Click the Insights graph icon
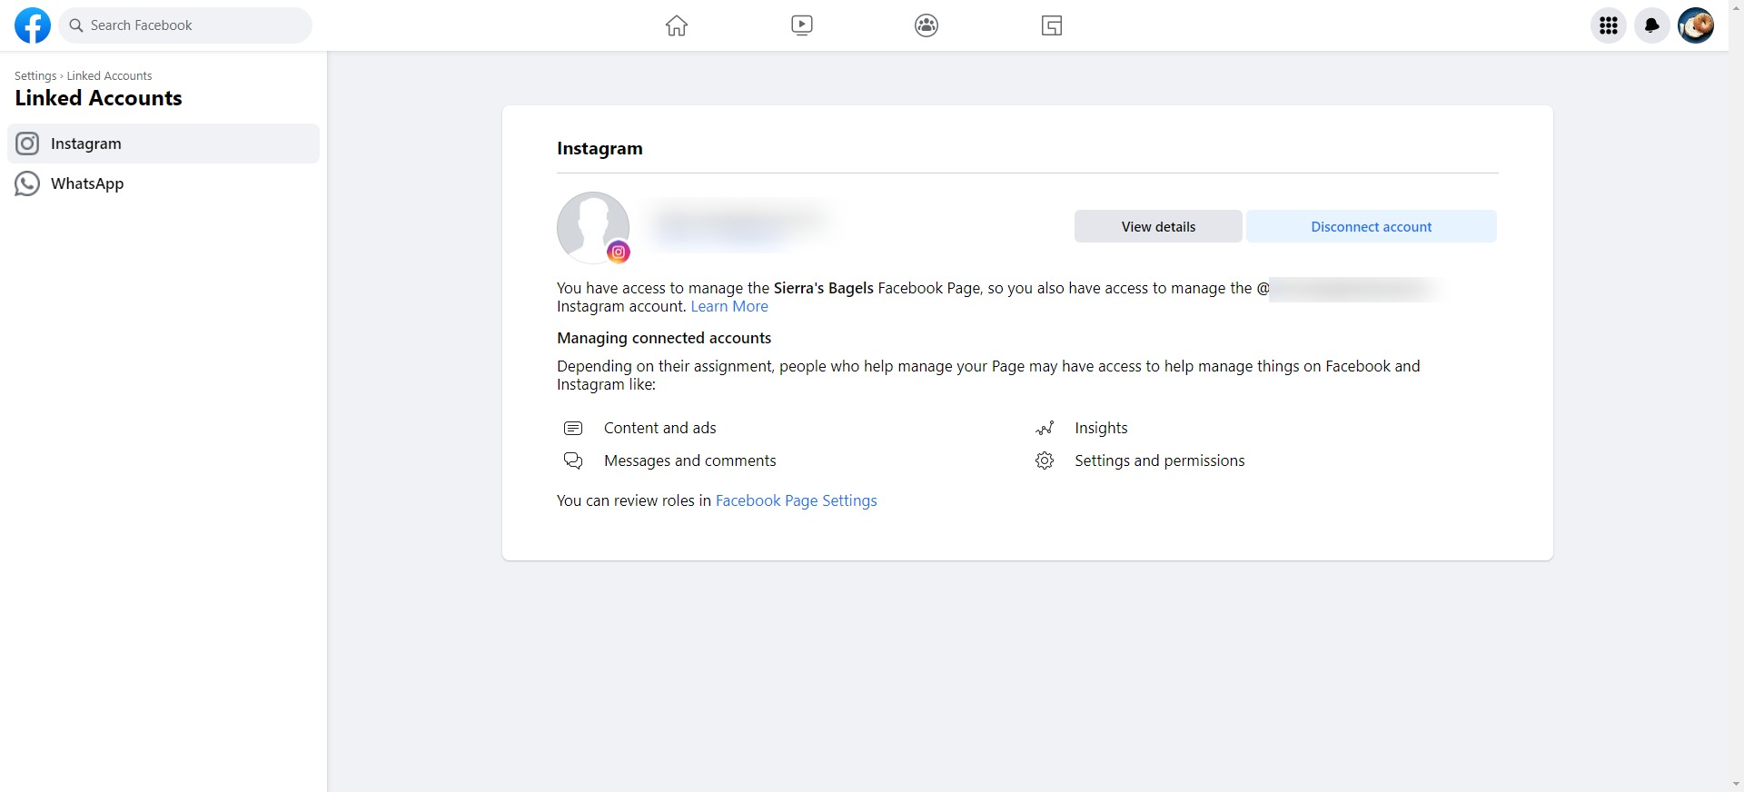1744x792 pixels. [x=1045, y=428]
